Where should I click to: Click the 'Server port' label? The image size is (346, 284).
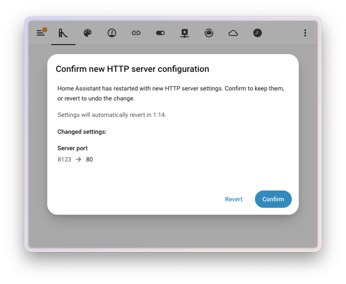click(72, 148)
